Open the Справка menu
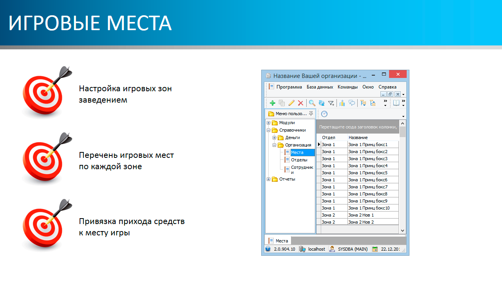Viewport: 502px width, 282px height. click(x=387, y=87)
